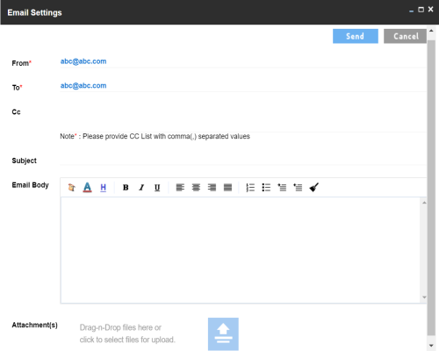Open the font color A icon

click(x=87, y=187)
